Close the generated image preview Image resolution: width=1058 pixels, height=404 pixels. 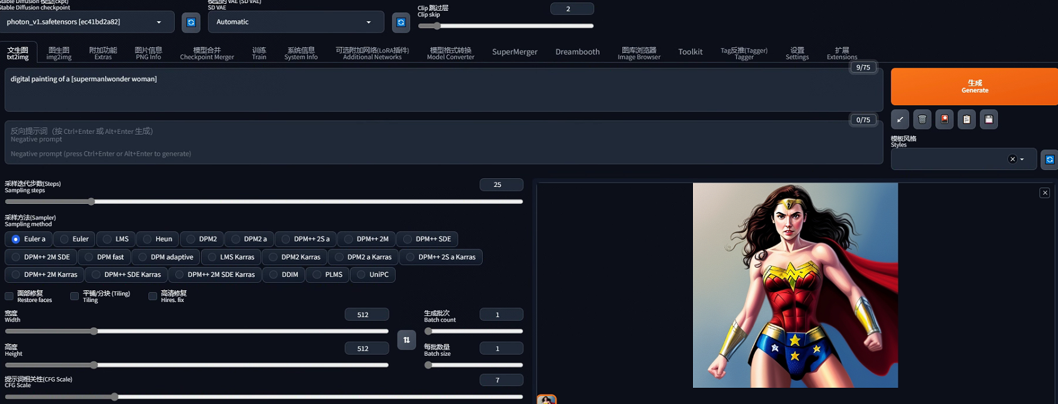pos(1045,193)
